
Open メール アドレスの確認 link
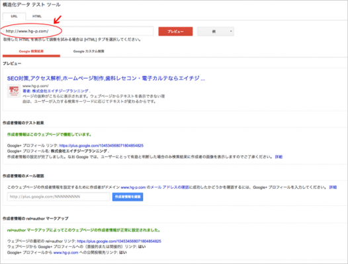pyautogui.click(x=170, y=187)
